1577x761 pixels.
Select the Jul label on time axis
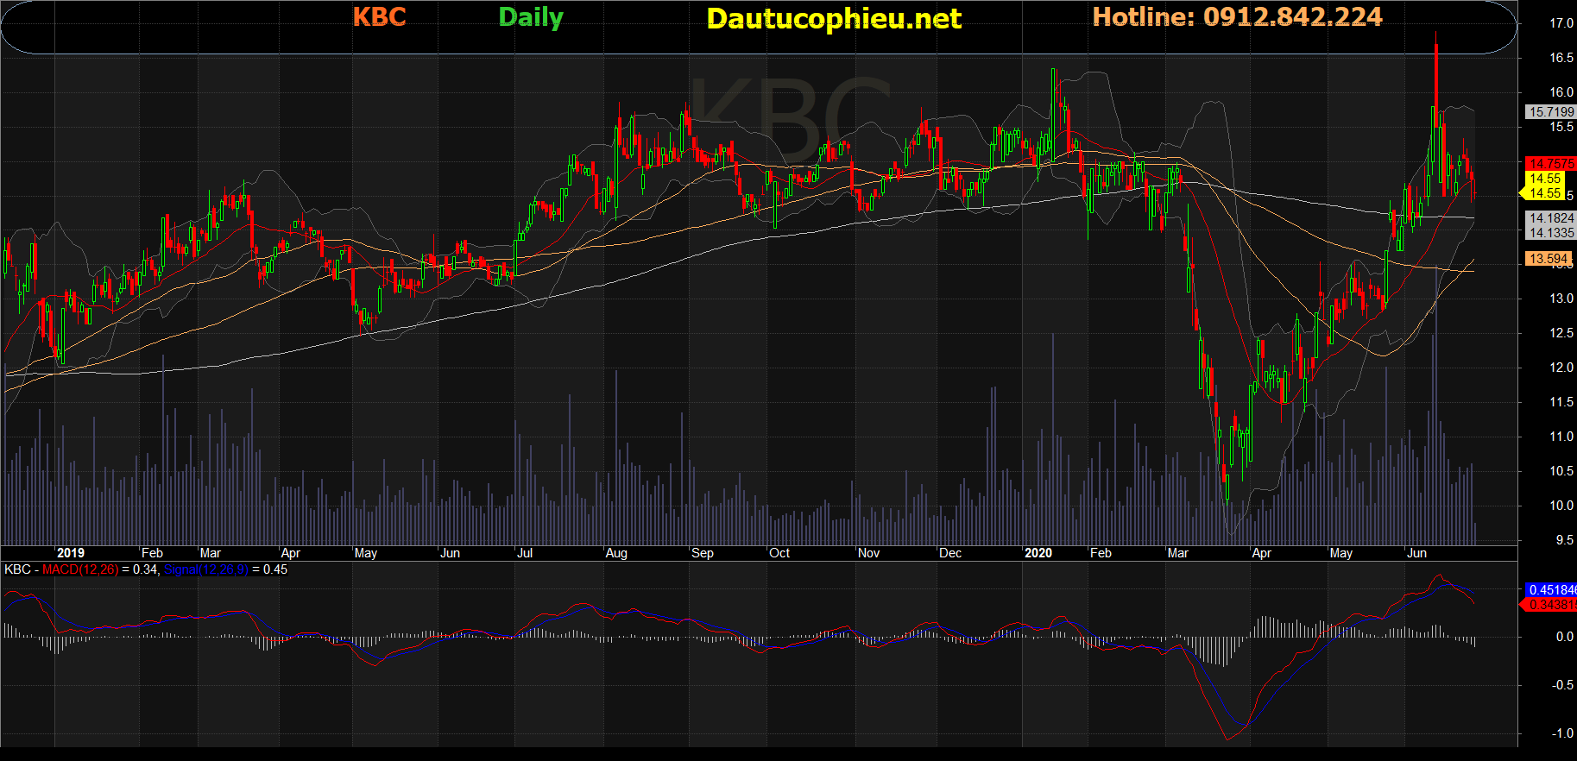coord(525,553)
